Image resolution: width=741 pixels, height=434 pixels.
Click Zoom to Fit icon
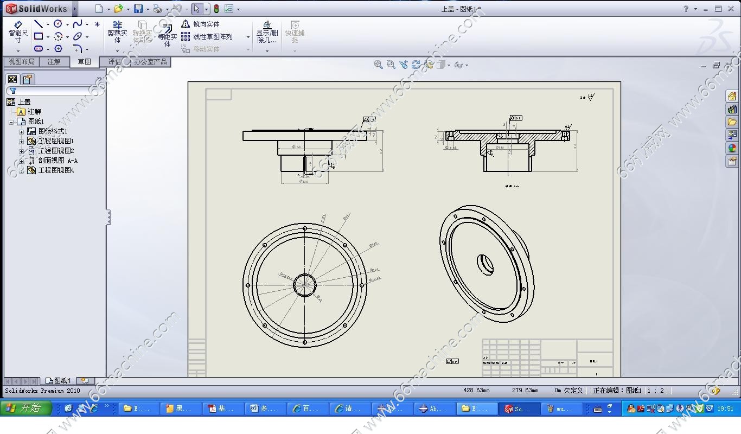379,65
